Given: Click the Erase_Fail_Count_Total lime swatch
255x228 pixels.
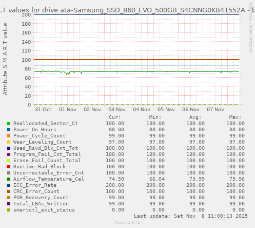Looking at the screenshot, I should tap(9, 161).
